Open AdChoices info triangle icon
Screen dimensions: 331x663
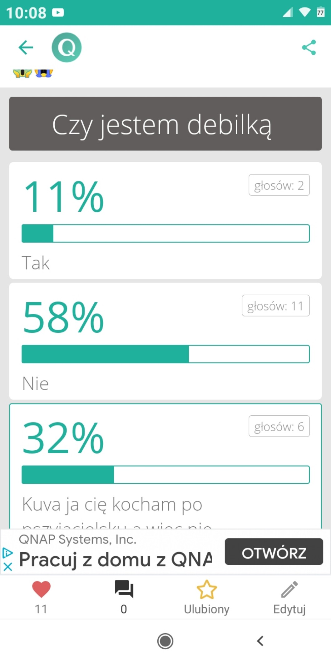coord(7,553)
